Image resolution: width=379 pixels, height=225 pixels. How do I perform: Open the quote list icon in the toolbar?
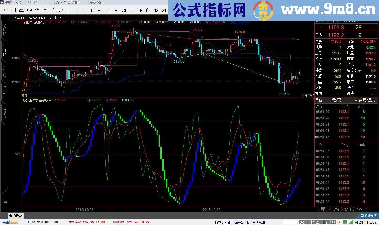tap(13, 10)
